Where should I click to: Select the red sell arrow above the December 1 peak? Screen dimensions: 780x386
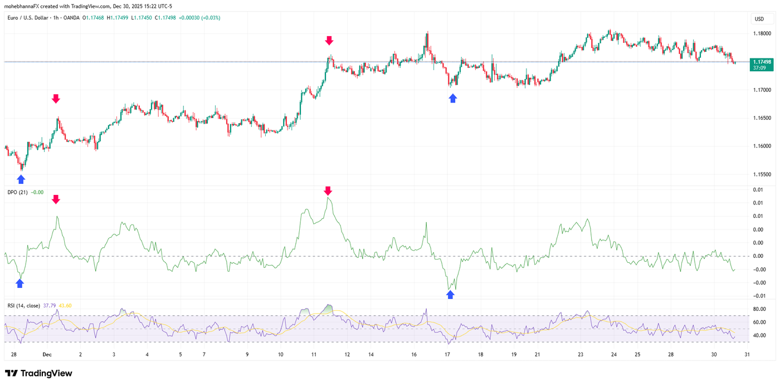pyautogui.click(x=56, y=99)
